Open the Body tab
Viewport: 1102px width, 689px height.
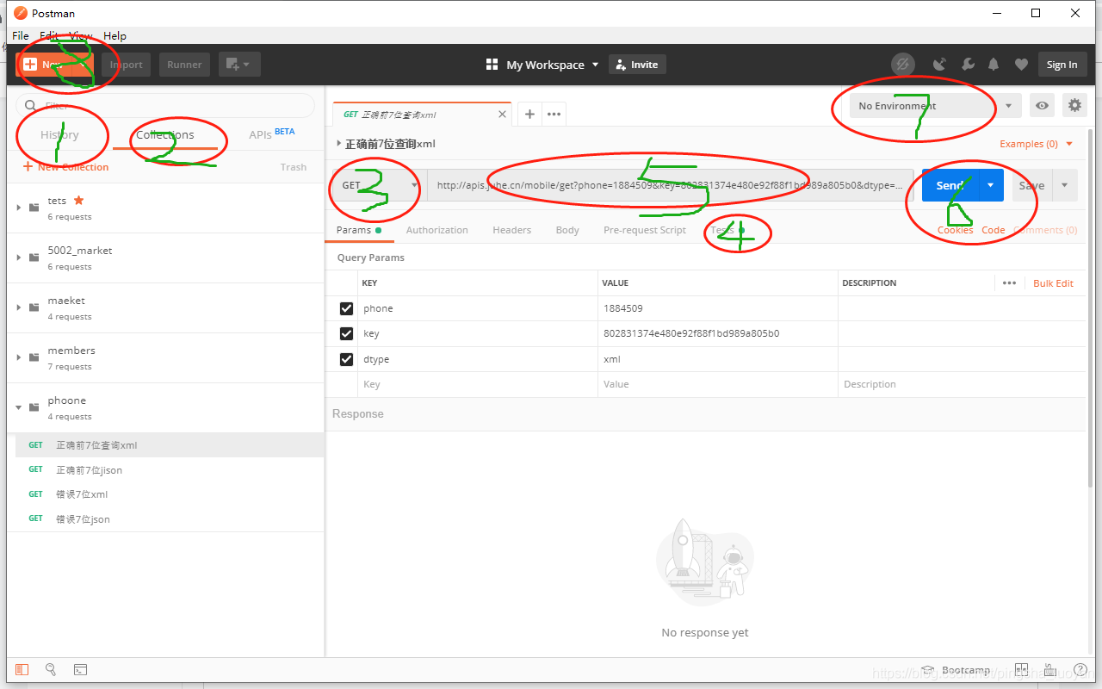[567, 230]
